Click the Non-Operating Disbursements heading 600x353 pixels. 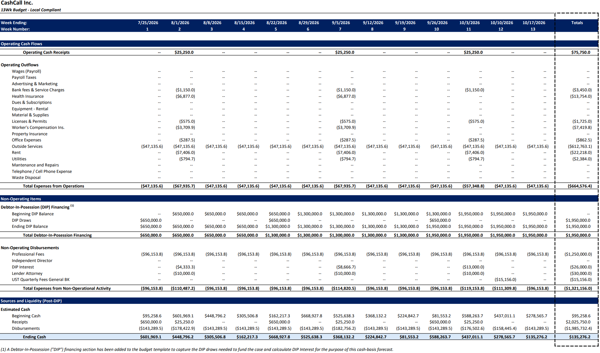(30, 248)
